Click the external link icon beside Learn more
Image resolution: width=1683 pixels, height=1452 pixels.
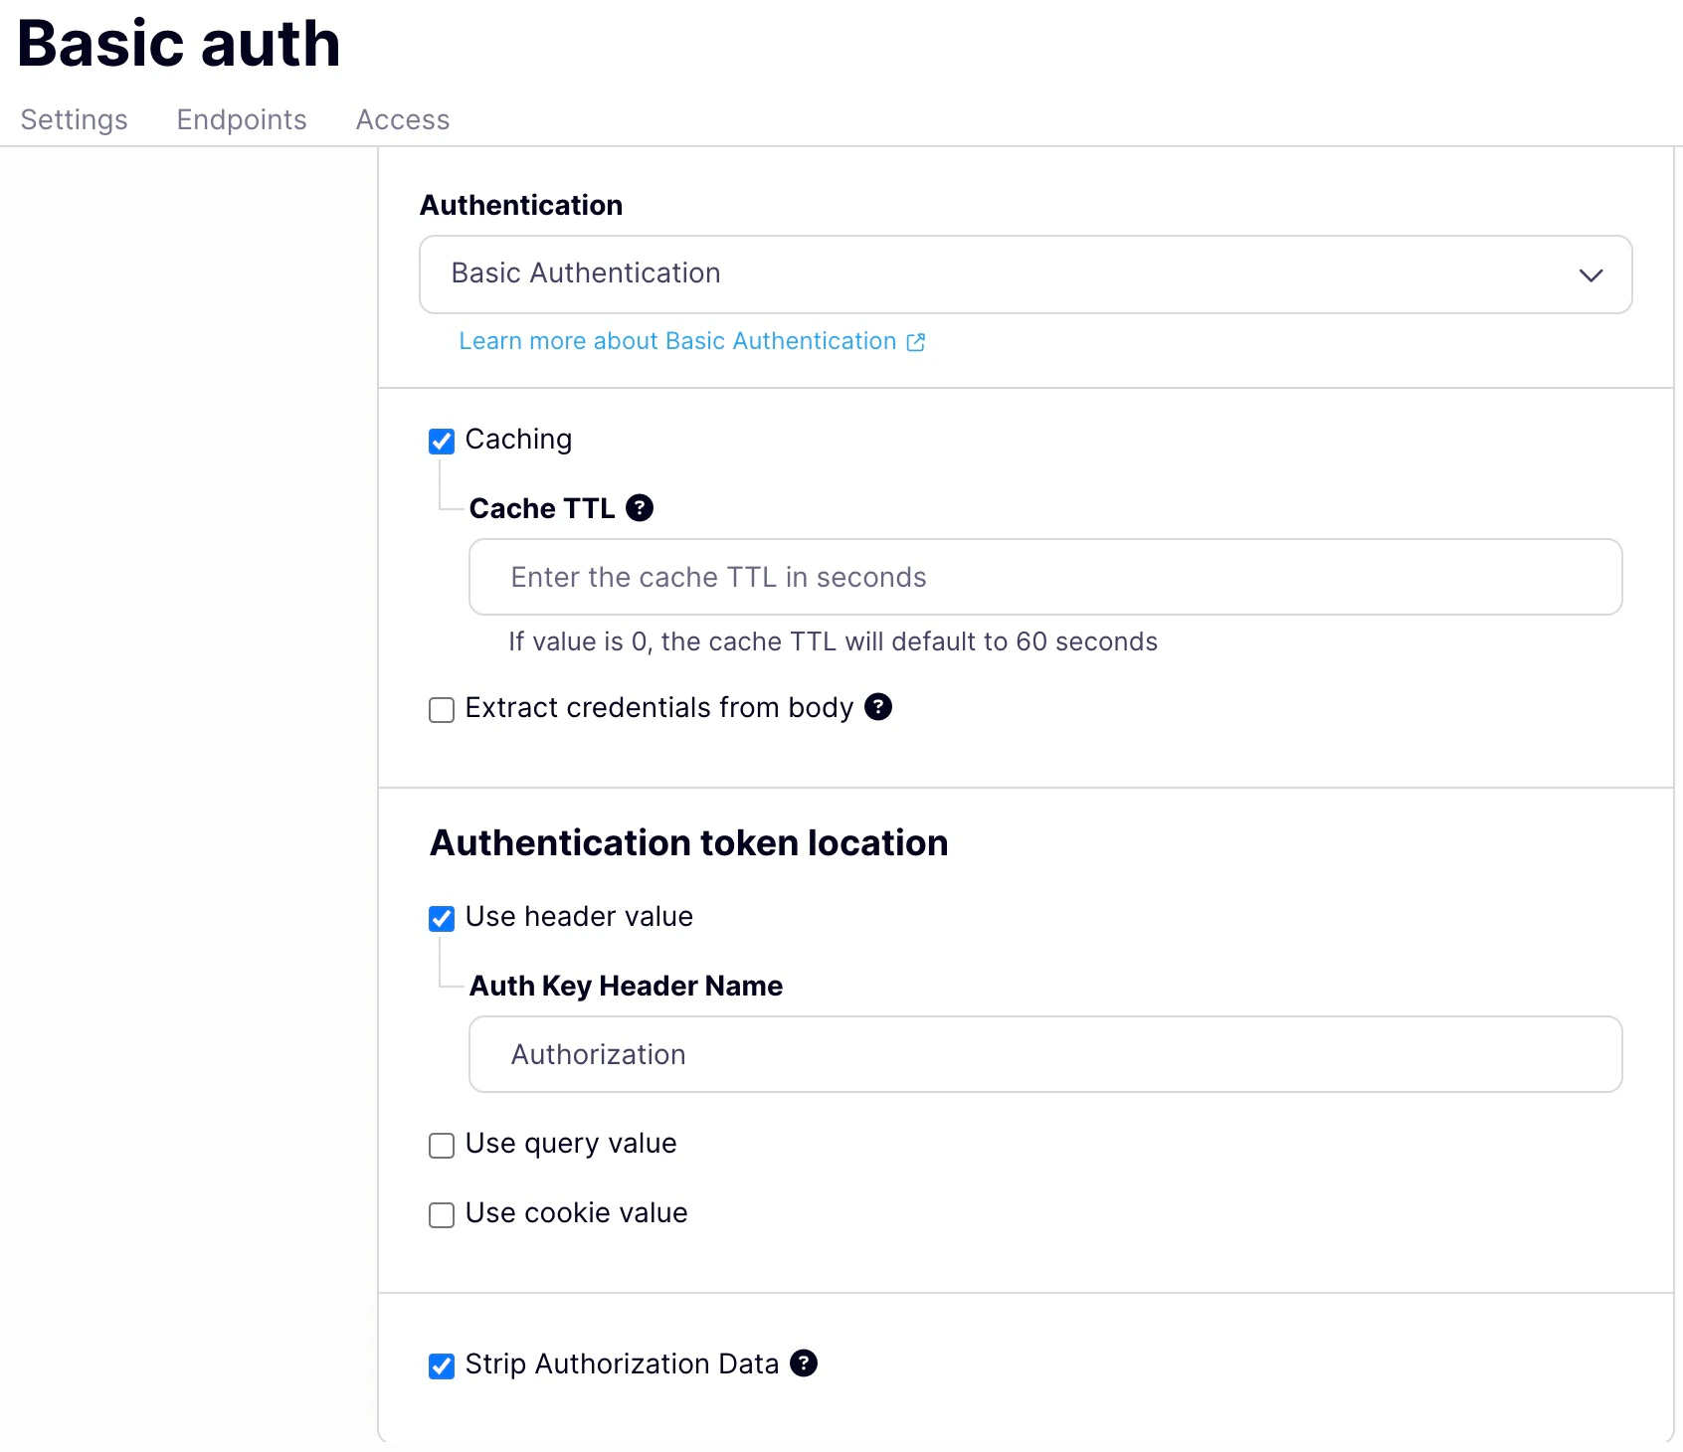click(916, 341)
